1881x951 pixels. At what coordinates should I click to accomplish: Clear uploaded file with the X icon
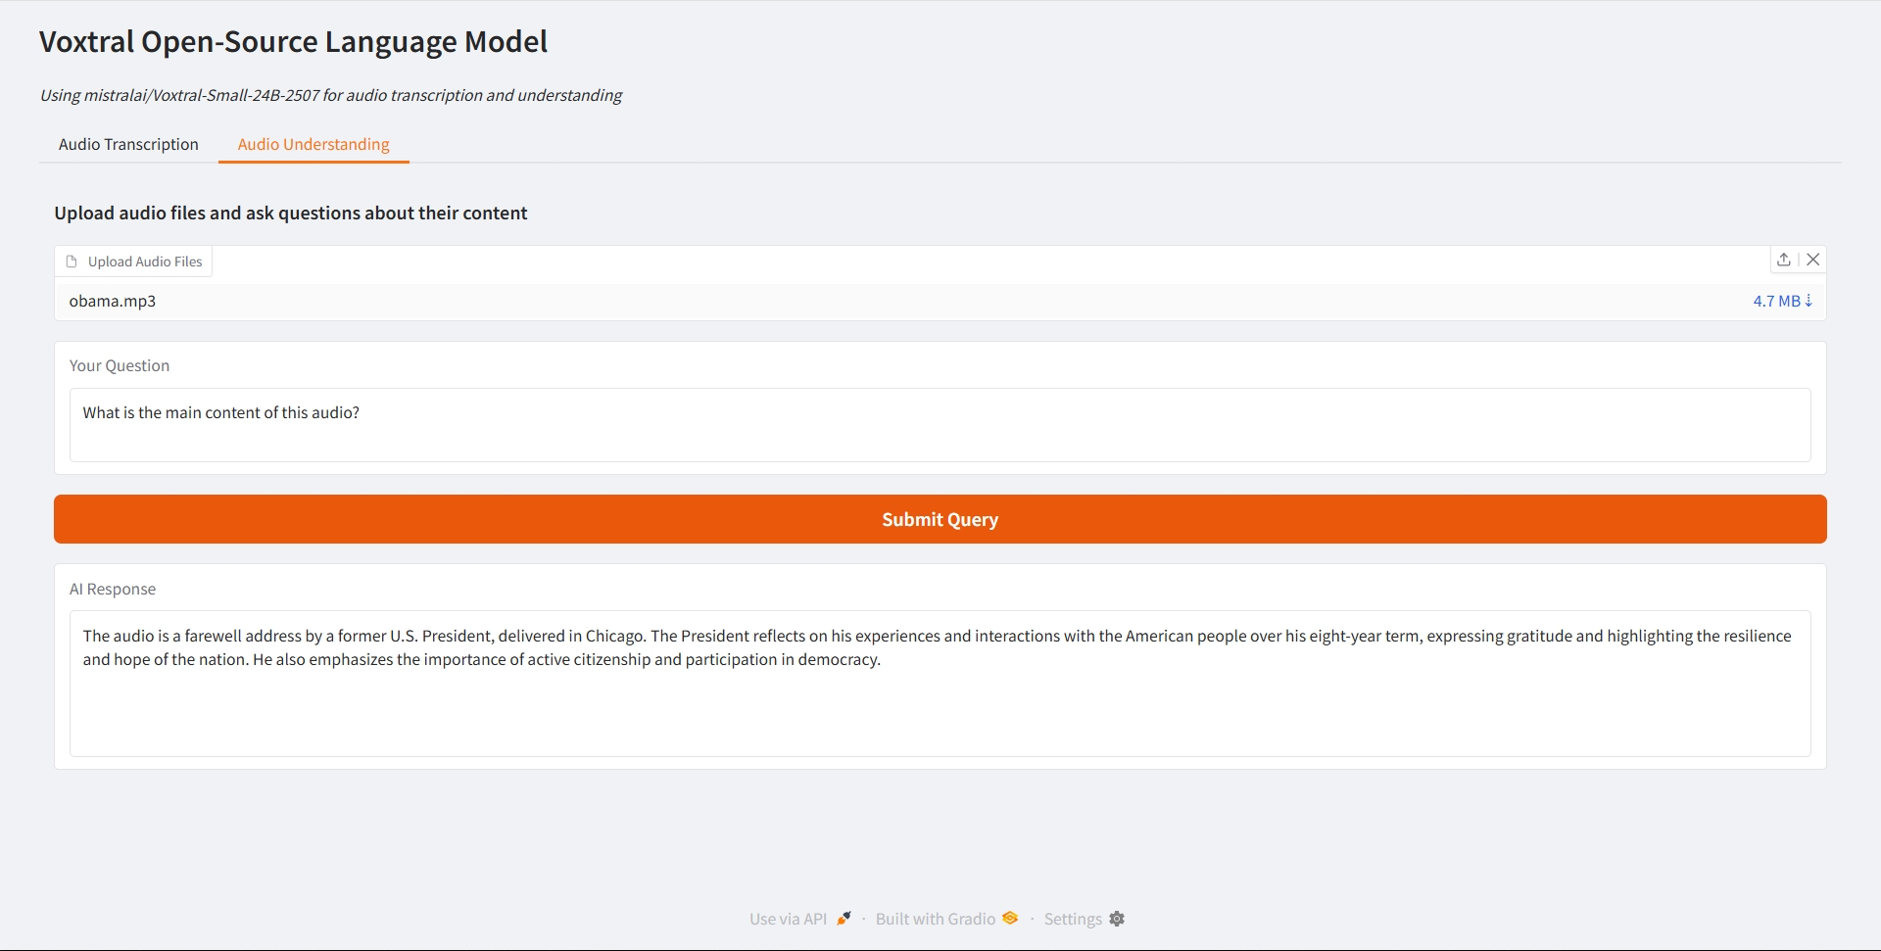tap(1813, 260)
